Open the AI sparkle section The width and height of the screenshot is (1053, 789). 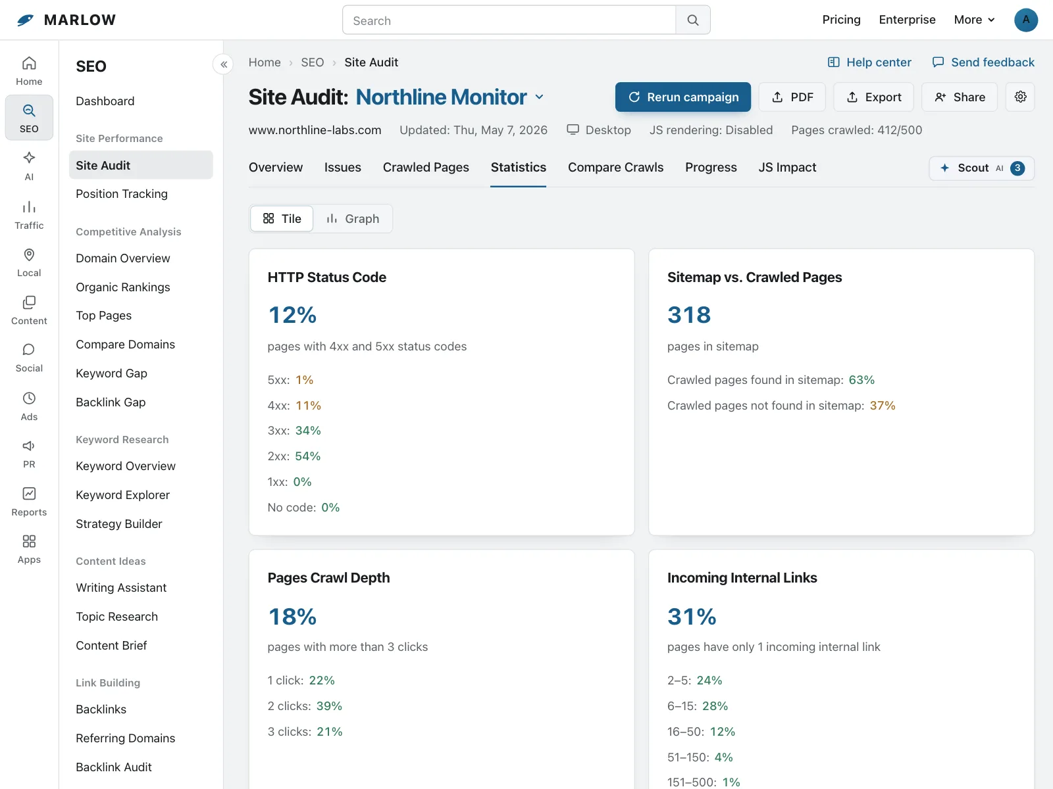pos(29,166)
